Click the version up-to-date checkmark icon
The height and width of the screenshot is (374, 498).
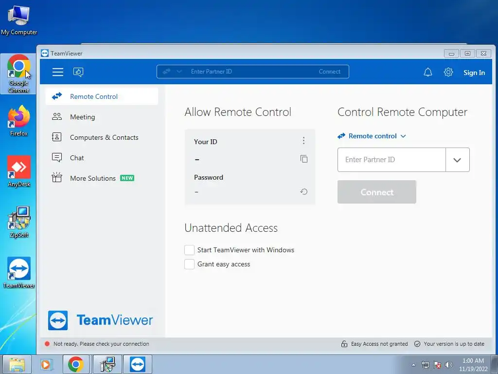[417, 344]
